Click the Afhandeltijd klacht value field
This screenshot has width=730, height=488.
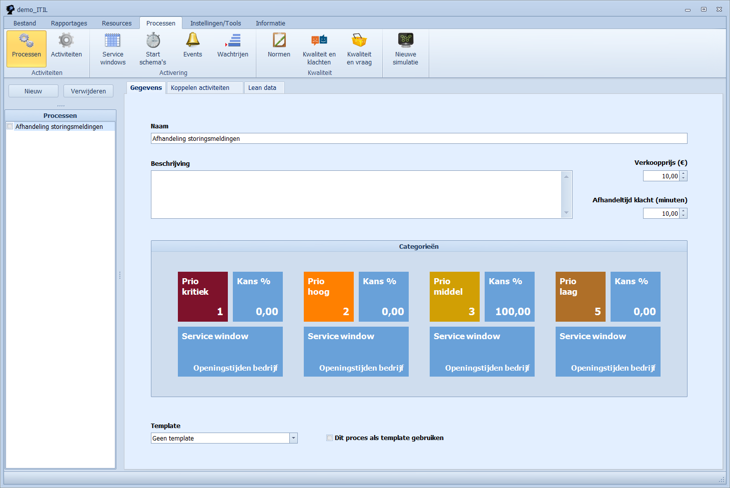tap(661, 213)
